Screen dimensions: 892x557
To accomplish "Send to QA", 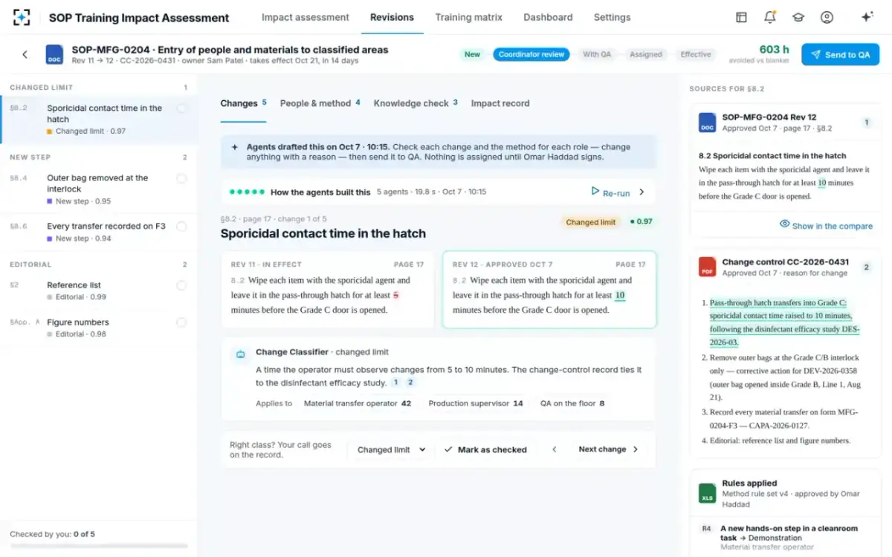I will tap(840, 54).
